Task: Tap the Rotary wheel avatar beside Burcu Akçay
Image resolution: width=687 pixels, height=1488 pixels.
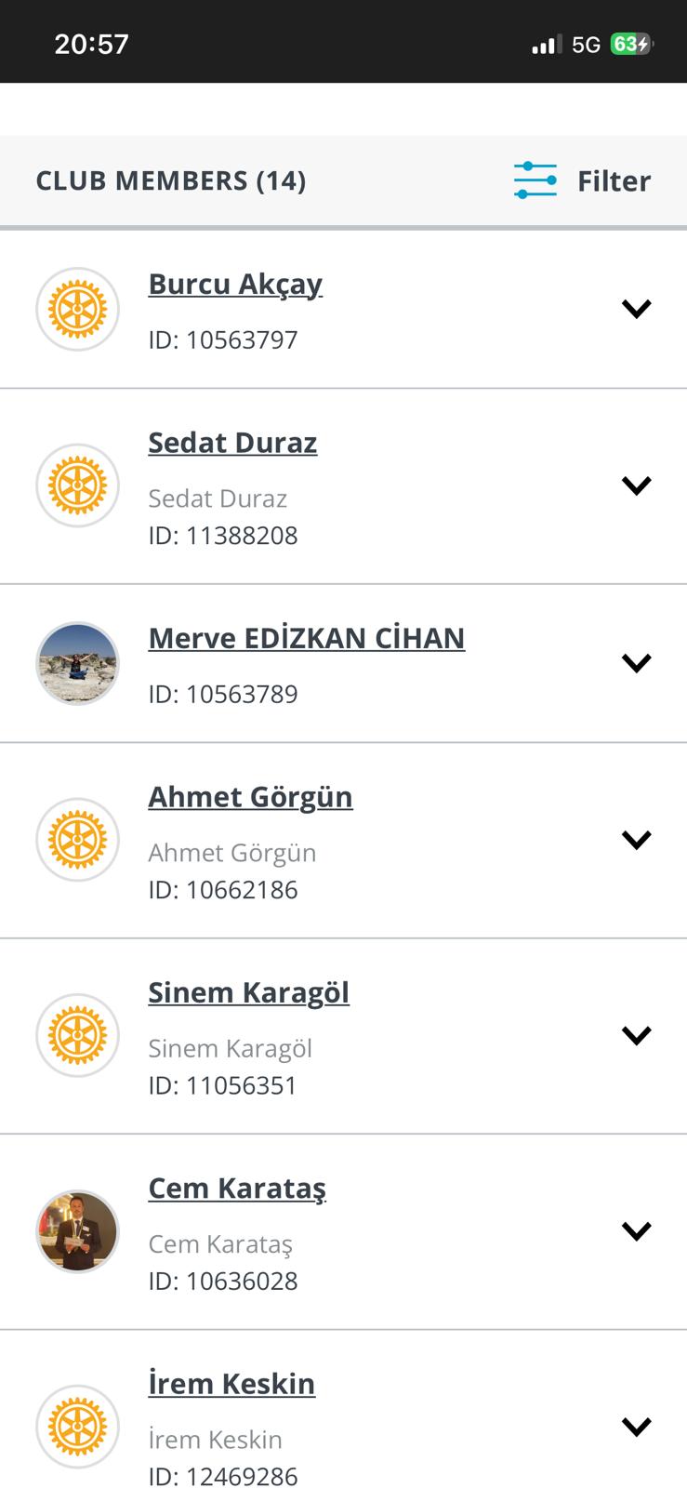Action: pyautogui.click(x=78, y=309)
